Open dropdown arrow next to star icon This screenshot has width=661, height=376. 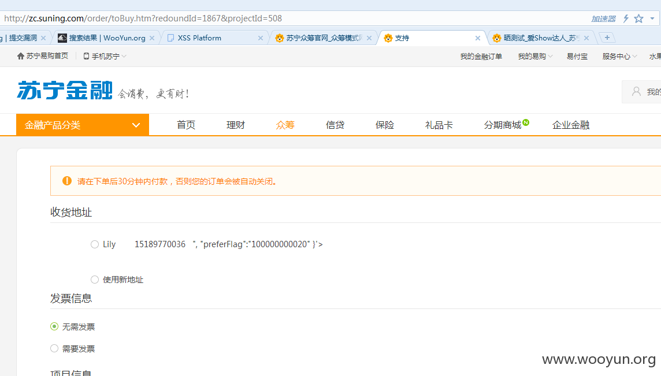click(652, 18)
